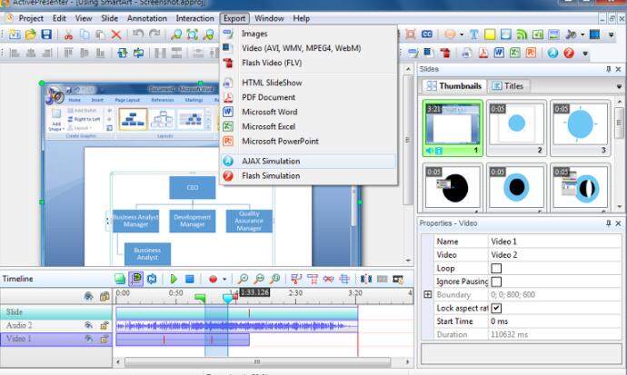Open the callout shape dropdown arrow

click(462, 35)
